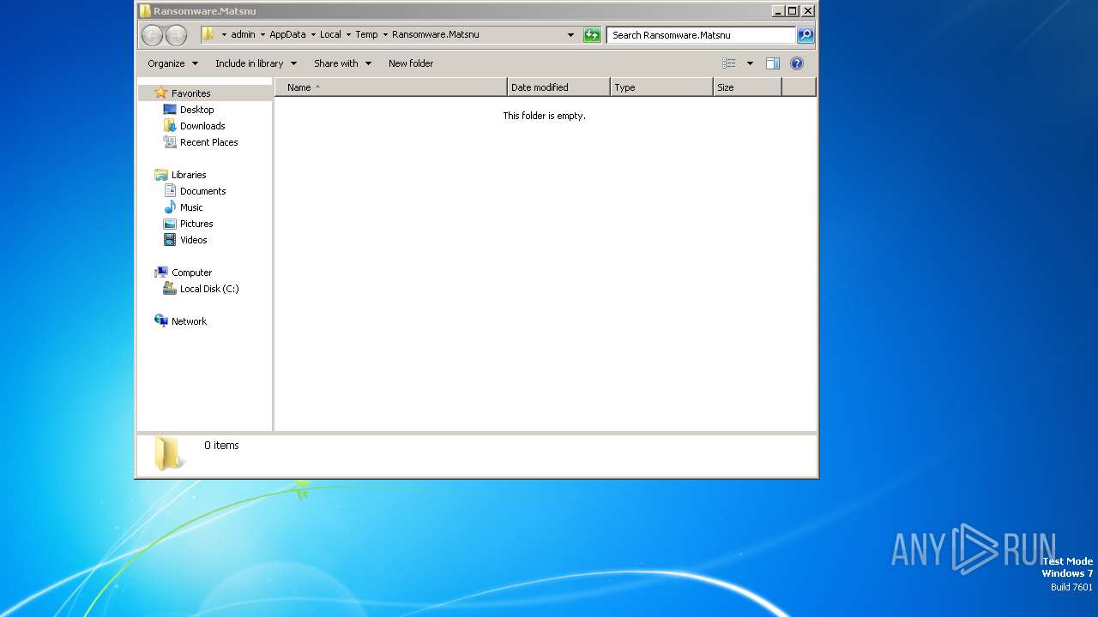Viewport: 1098px width, 617px height.
Task: Open the Videos library
Action: click(193, 240)
